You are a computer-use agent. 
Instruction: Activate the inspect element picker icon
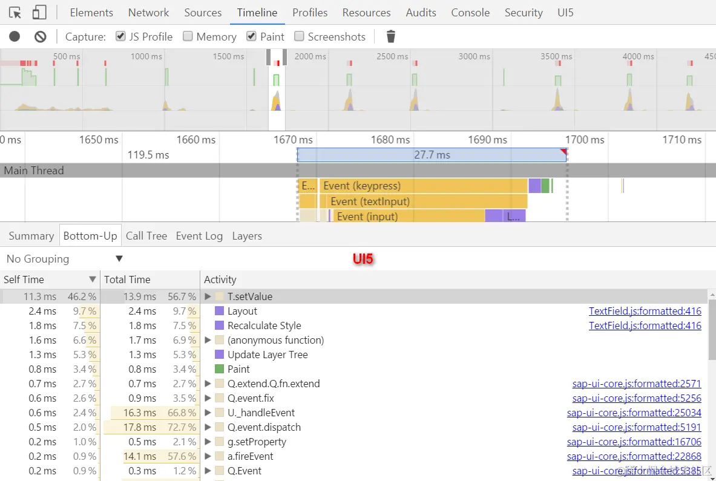click(15, 12)
